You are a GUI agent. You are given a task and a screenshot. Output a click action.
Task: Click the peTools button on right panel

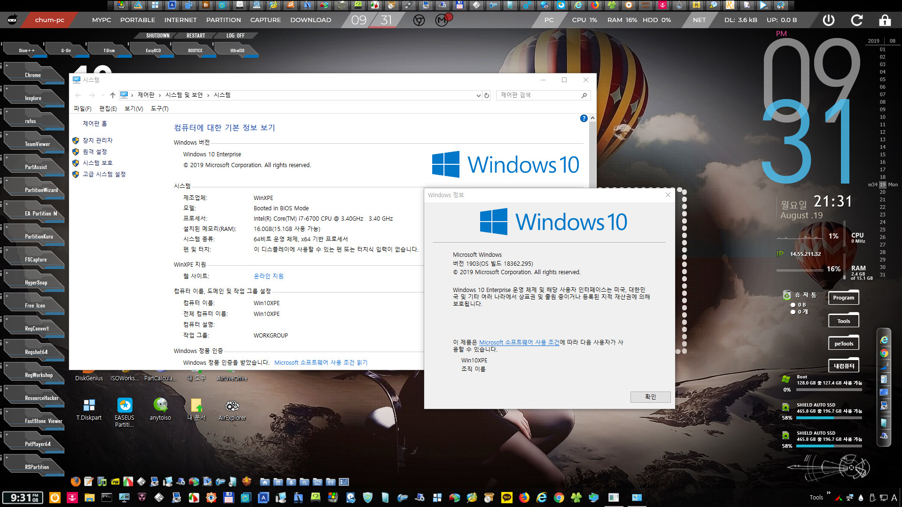point(844,344)
